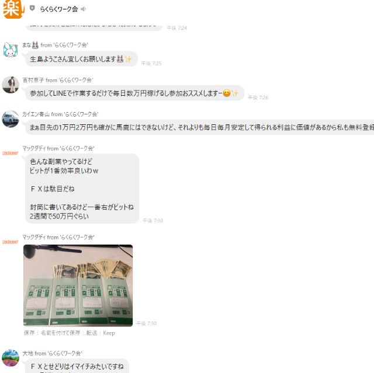
Task: Open the cash envelopes photo
Action: pos(78,285)
